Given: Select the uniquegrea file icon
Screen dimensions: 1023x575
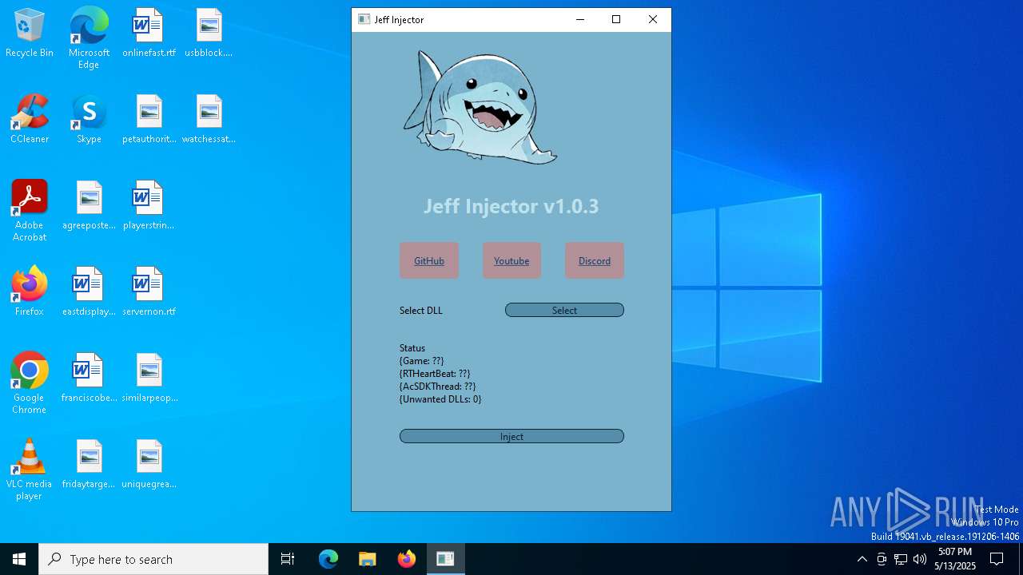Looking at the screenshot, I should (x=149, y=465).
